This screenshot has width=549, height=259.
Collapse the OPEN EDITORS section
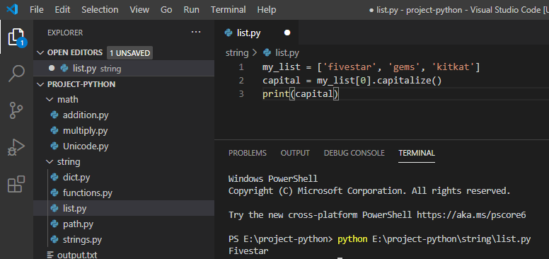[41, 53]
